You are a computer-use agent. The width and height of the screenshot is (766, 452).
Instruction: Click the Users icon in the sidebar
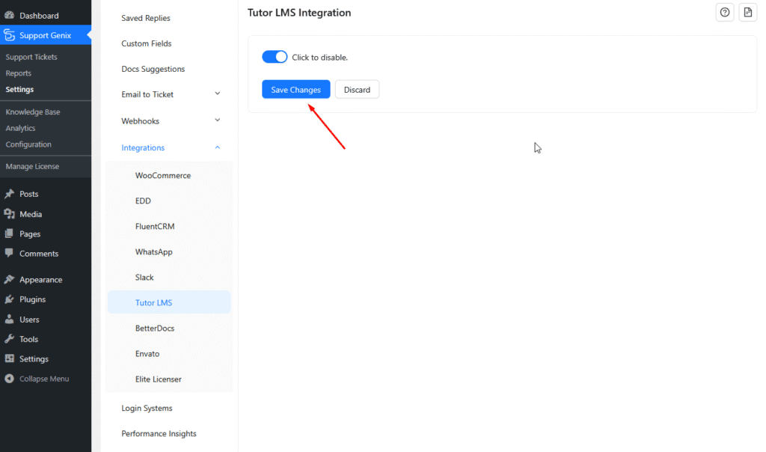pos(10,319)
